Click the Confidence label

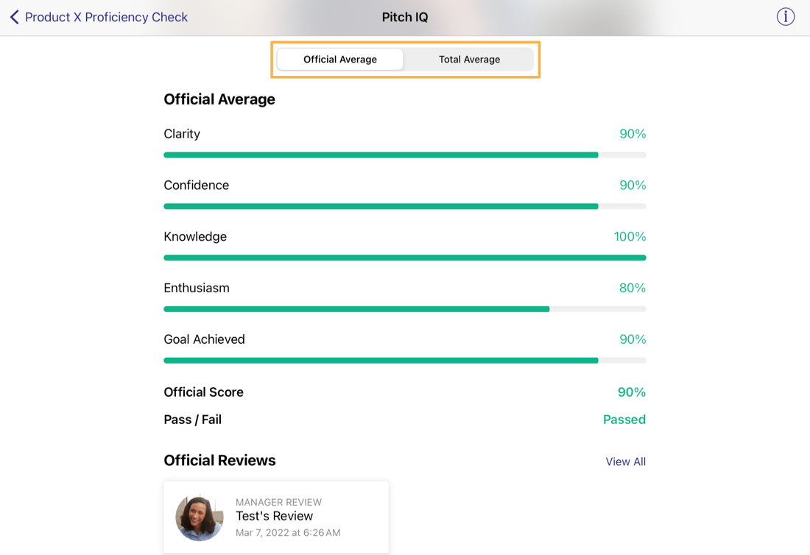tap(197, 185)
